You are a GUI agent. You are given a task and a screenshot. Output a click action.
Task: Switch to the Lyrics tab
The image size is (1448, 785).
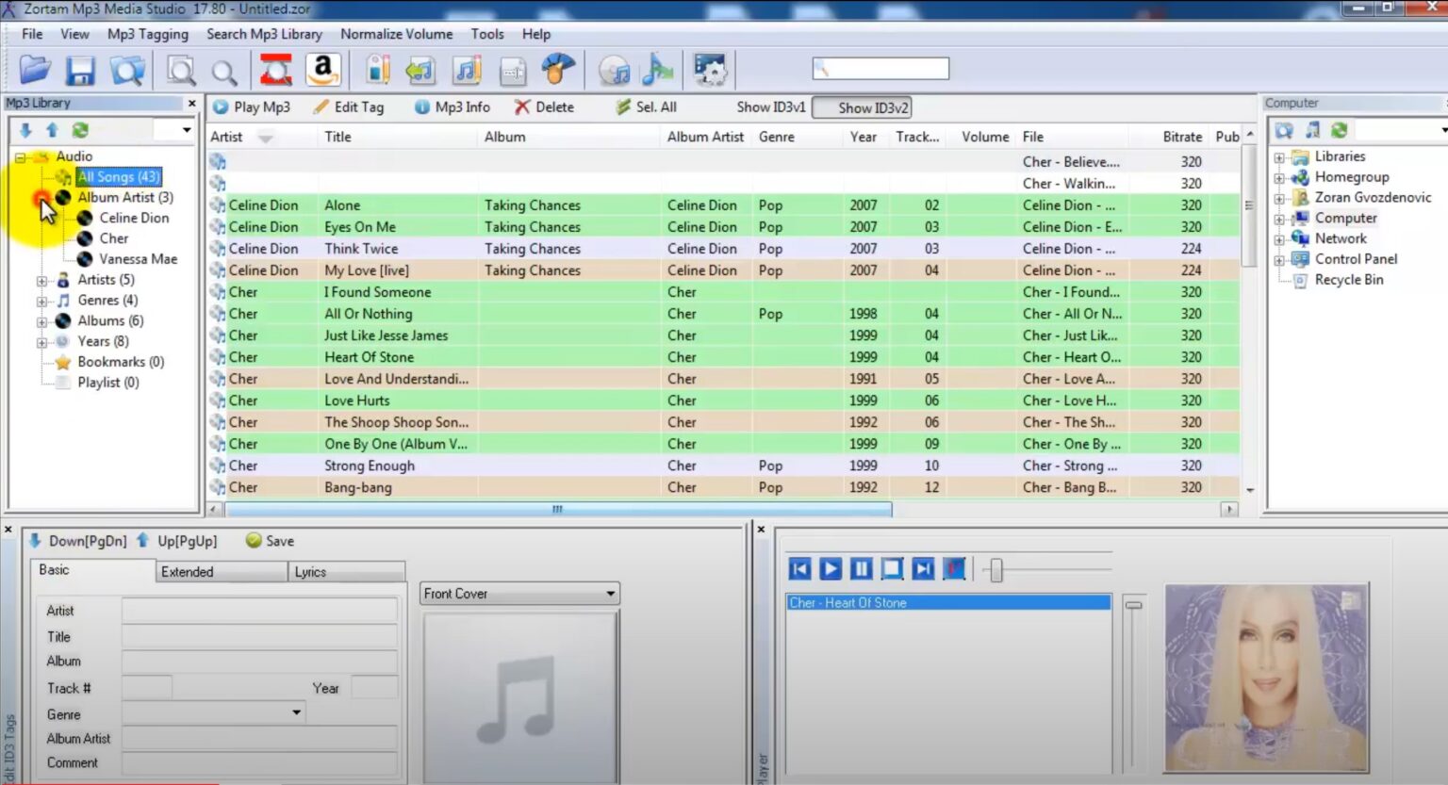click(346, 572)
